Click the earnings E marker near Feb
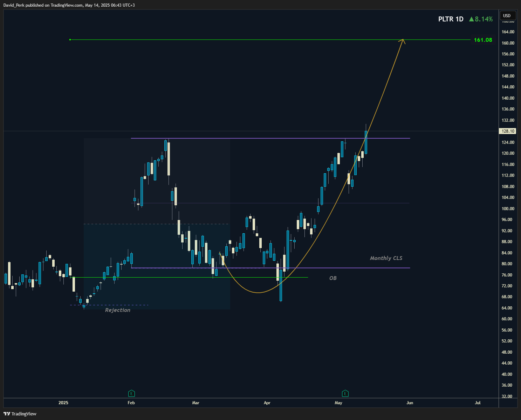 pyautogui.click(x=131, y=393)
